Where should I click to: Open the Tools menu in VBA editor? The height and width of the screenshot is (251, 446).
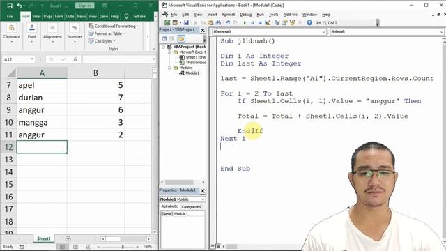[x=273, y=15]
